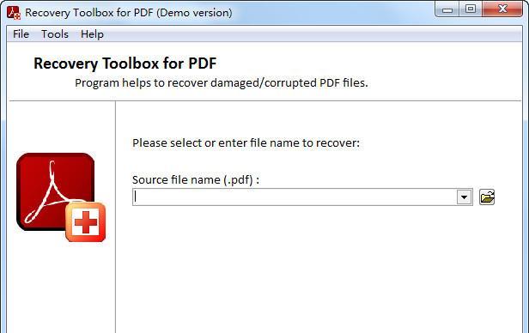Screen dimensions: 529x333
Task: Expand the source file name dropdown arrow
Action: 465,197
